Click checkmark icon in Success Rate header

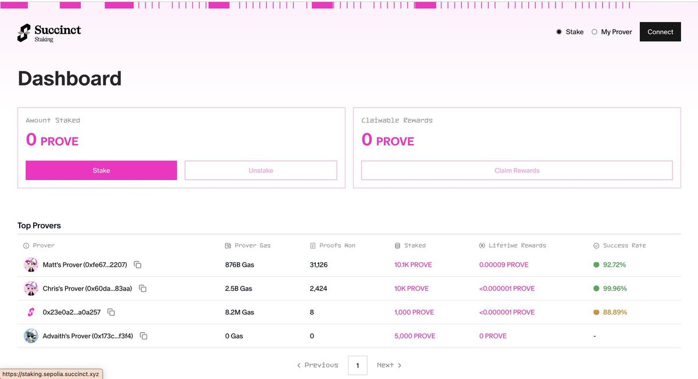596,246
